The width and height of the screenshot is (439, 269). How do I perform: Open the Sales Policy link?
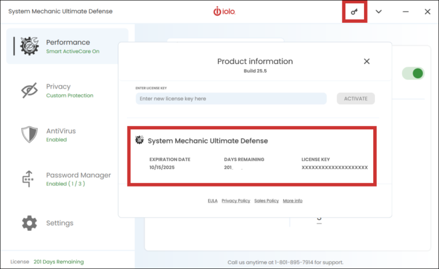pos(266,201)
